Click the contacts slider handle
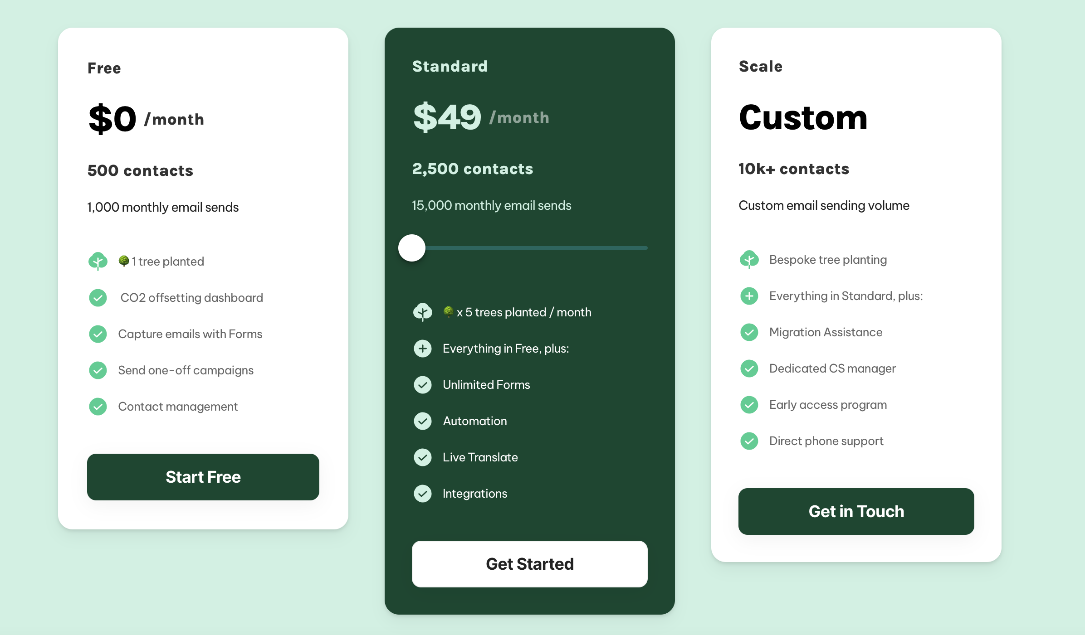Image resolution: width=1085 pixels, height=635 pixels. pyautogui.click(x=412, y=248)
